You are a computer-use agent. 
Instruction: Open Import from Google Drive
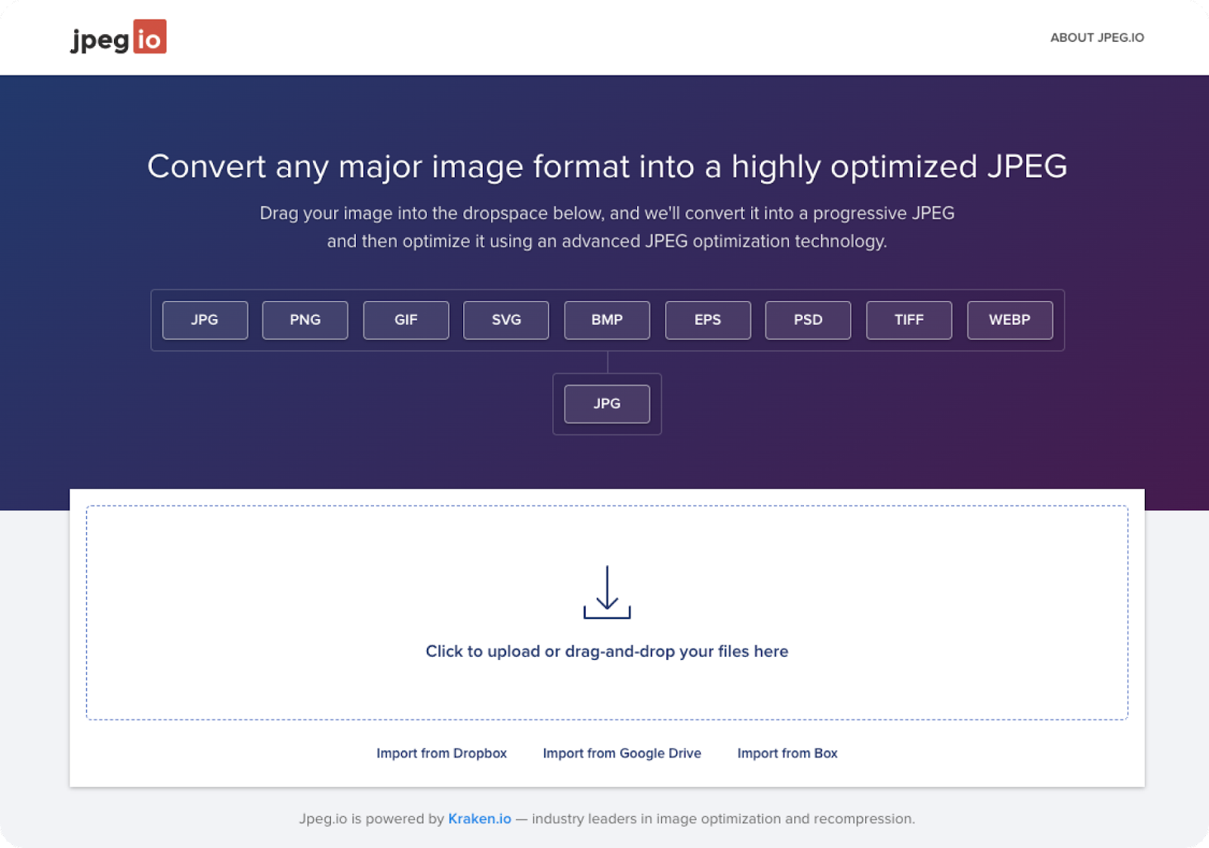point(622,754)
